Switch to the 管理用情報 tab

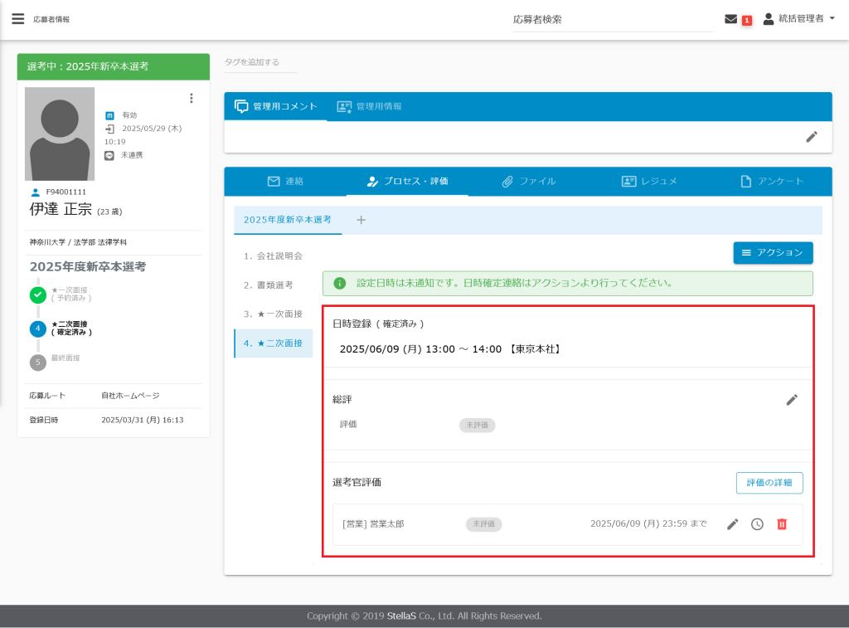(370, 107)
